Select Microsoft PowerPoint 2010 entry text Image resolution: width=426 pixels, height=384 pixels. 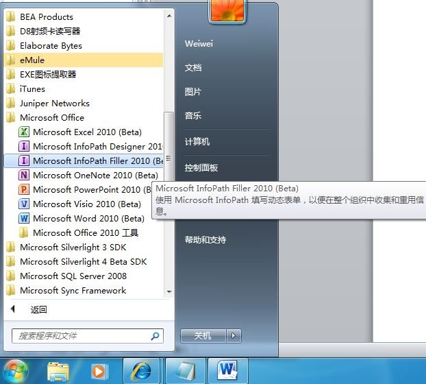tap(92, 189)
